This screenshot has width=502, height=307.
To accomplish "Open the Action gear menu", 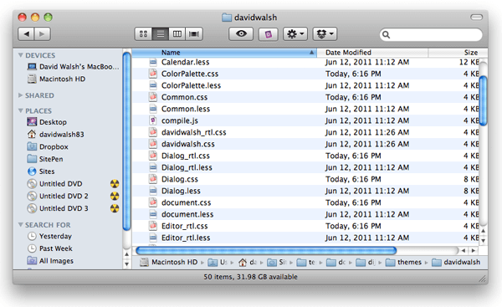I will coord(295,34).
